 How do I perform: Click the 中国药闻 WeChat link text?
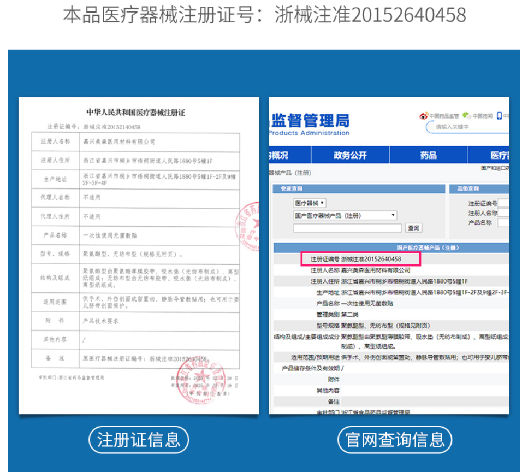click(482, 116)
